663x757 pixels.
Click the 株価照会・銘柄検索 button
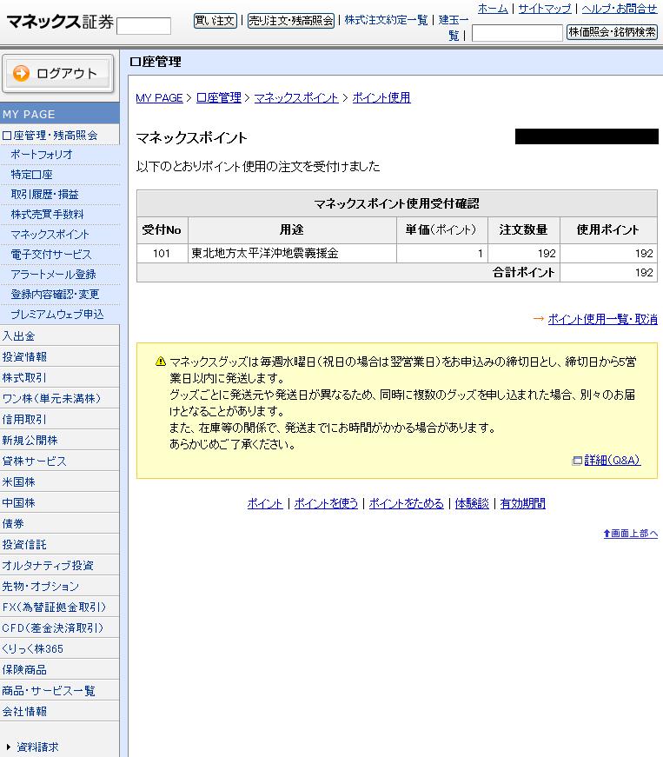point(612,32)
